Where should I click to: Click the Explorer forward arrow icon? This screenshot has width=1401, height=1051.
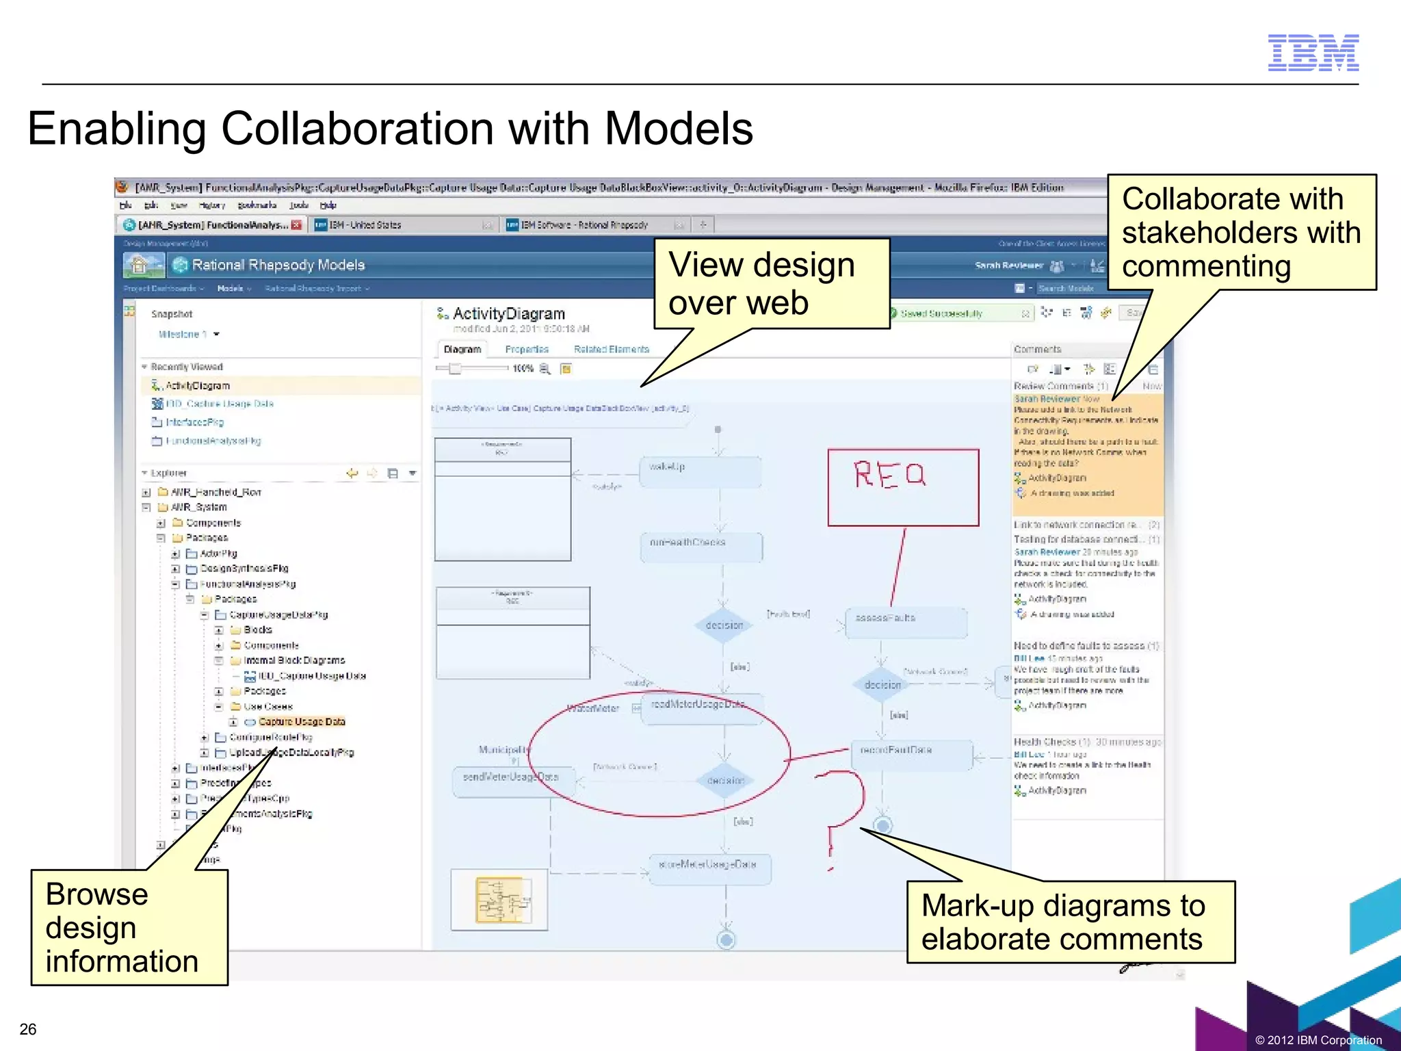[372, 473]
